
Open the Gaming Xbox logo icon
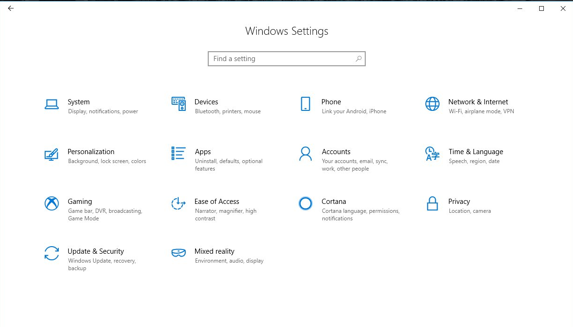(52, 203)
